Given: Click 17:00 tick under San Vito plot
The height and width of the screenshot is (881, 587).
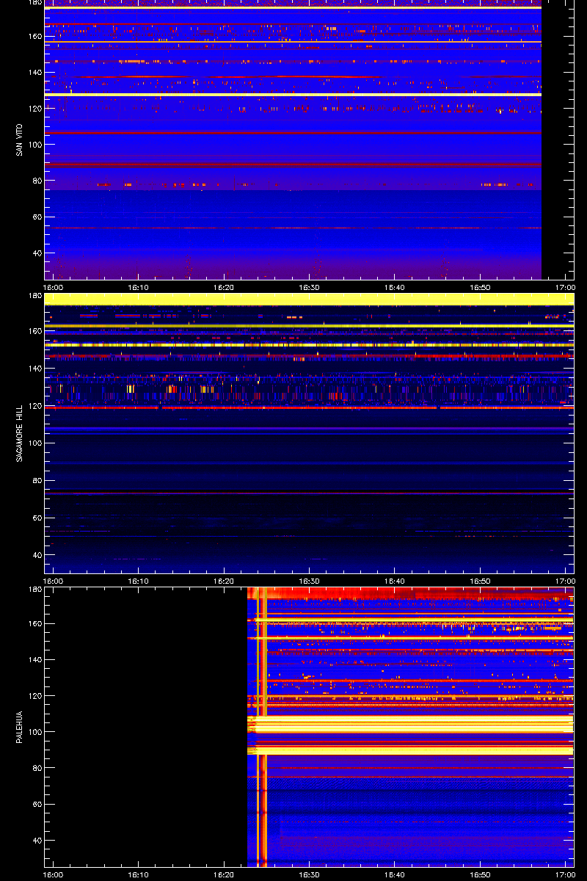Looking at the screenshot, I should 565,287.
